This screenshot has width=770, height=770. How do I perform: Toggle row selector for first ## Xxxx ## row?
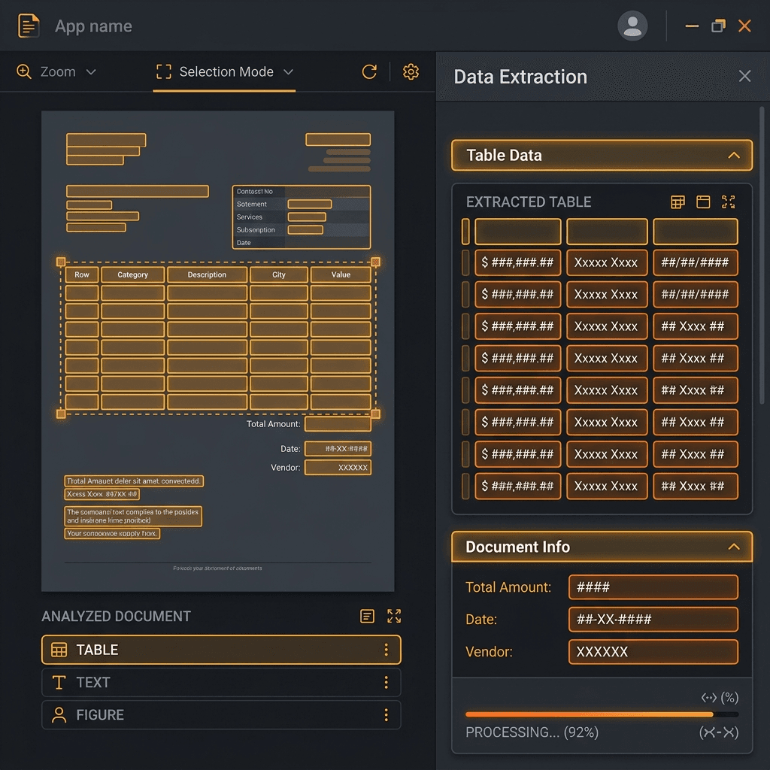(x=465, y=326)
